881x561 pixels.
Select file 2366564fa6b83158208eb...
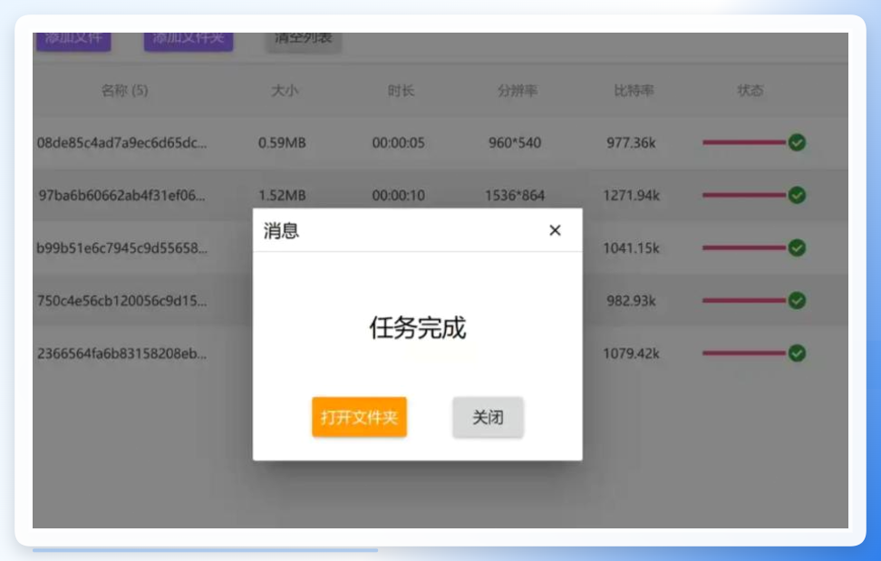[122, 353]
